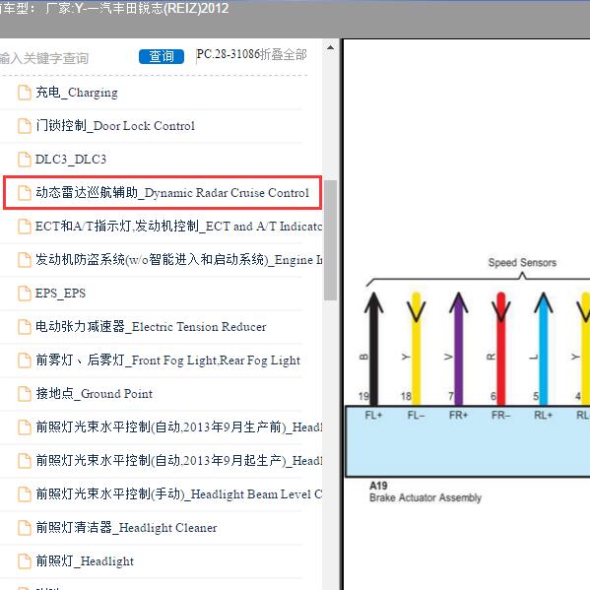Image resolution: width=590 pixels, height=590 pixels.
Task: Click the Speed Sensors label in diagram
Action: click(x=522, y=263)
